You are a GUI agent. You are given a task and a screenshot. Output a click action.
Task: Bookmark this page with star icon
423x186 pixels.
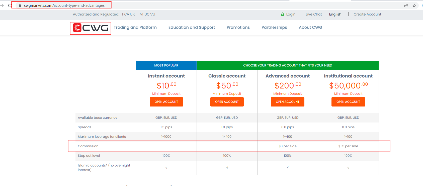click(414, 5)
